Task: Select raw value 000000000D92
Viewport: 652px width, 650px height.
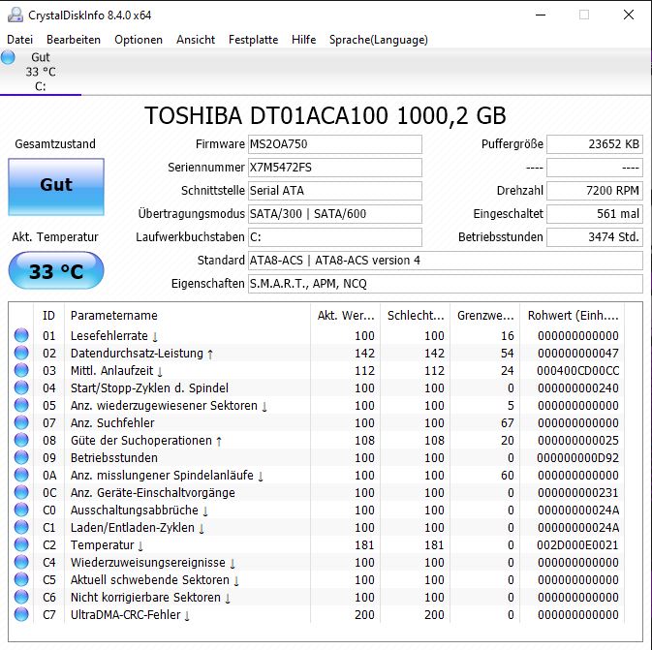Action: tap(578, 458)
